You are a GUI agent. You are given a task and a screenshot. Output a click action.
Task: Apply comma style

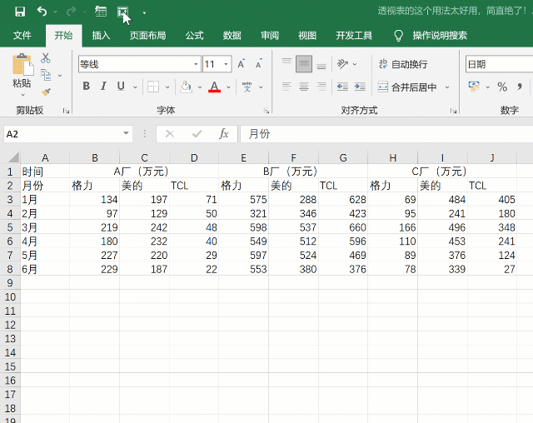click(520, 87)
